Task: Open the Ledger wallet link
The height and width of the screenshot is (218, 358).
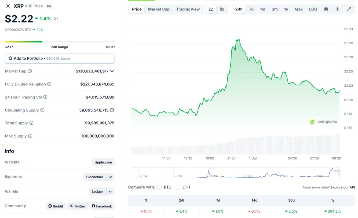Action: (97, 192)
